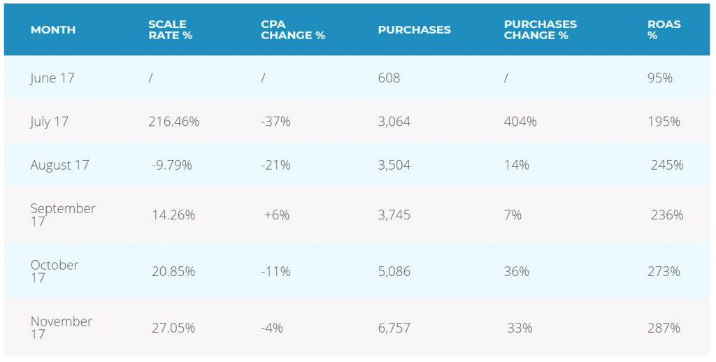
Task: Select the August 17 month cell
Action: tap(59, 165)
